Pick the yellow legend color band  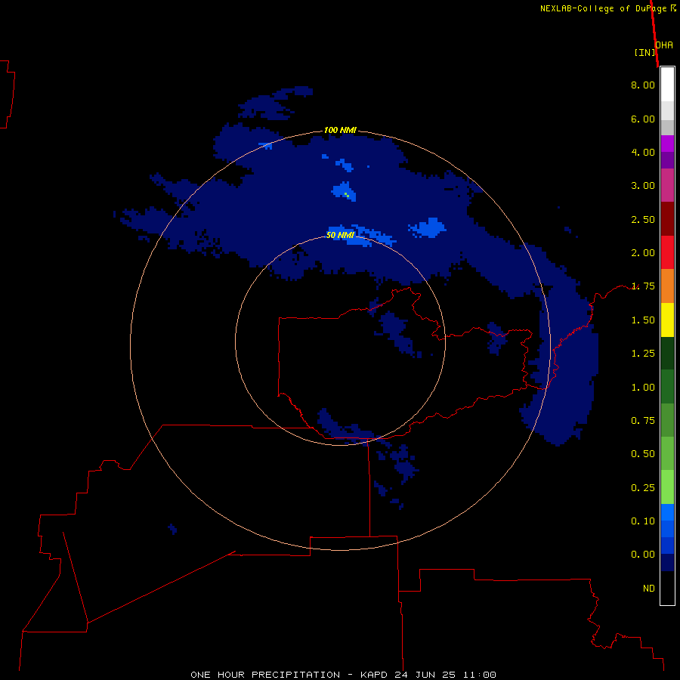tap(667, 320)
